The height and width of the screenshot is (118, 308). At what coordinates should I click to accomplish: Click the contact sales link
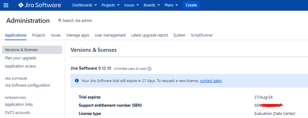click(211, 81)
